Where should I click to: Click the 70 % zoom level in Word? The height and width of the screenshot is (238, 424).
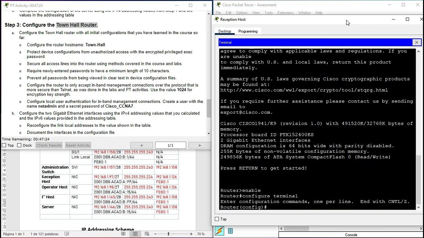click(201, 234)
